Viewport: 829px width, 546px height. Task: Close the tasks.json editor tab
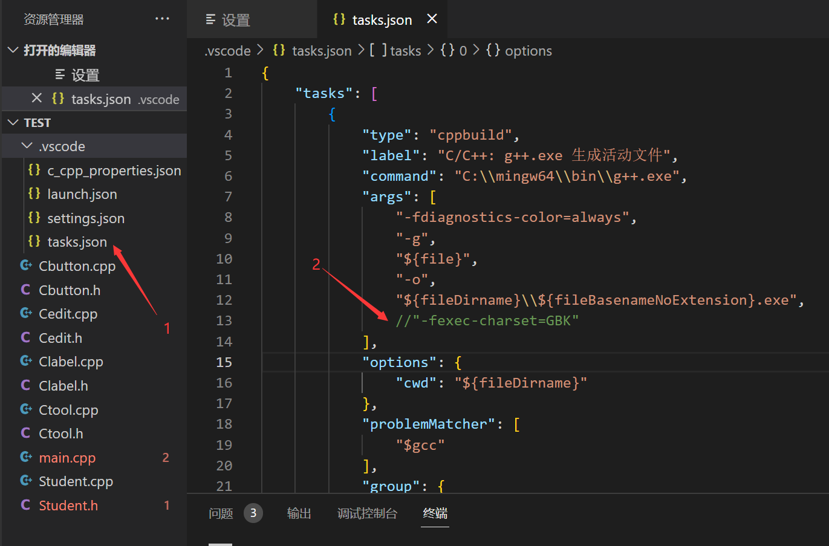(431, 19)
